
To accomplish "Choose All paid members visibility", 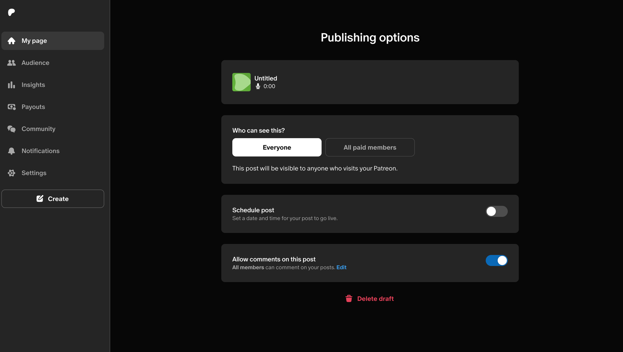I will (370, 147).
